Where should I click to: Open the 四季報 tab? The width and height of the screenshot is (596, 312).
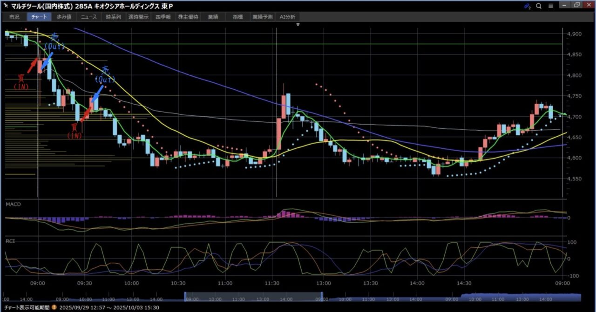[163, 17]
